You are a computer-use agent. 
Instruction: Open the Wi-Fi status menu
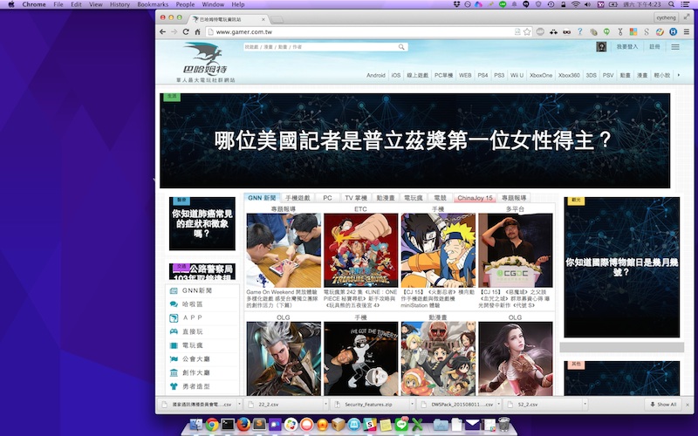(x=576, y=4)
